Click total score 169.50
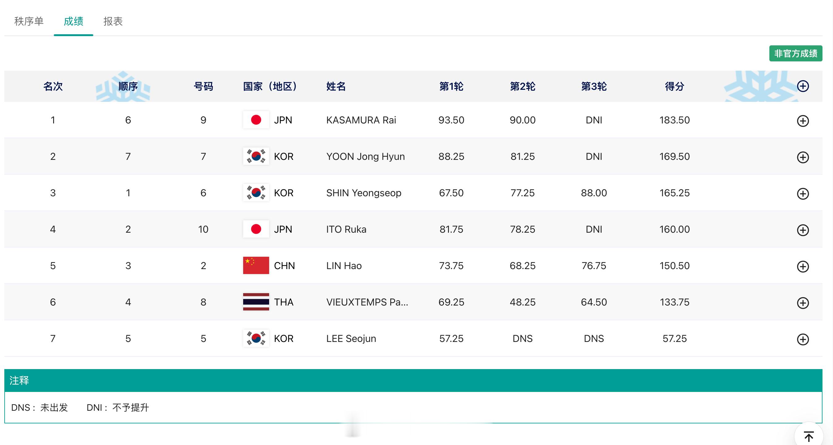The width and height of the screenshot is (833, 445). 674,157
